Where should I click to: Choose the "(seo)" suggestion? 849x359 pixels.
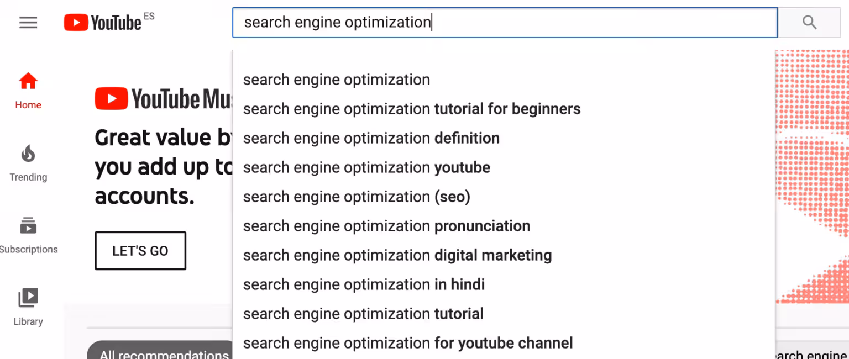point(357,197)
